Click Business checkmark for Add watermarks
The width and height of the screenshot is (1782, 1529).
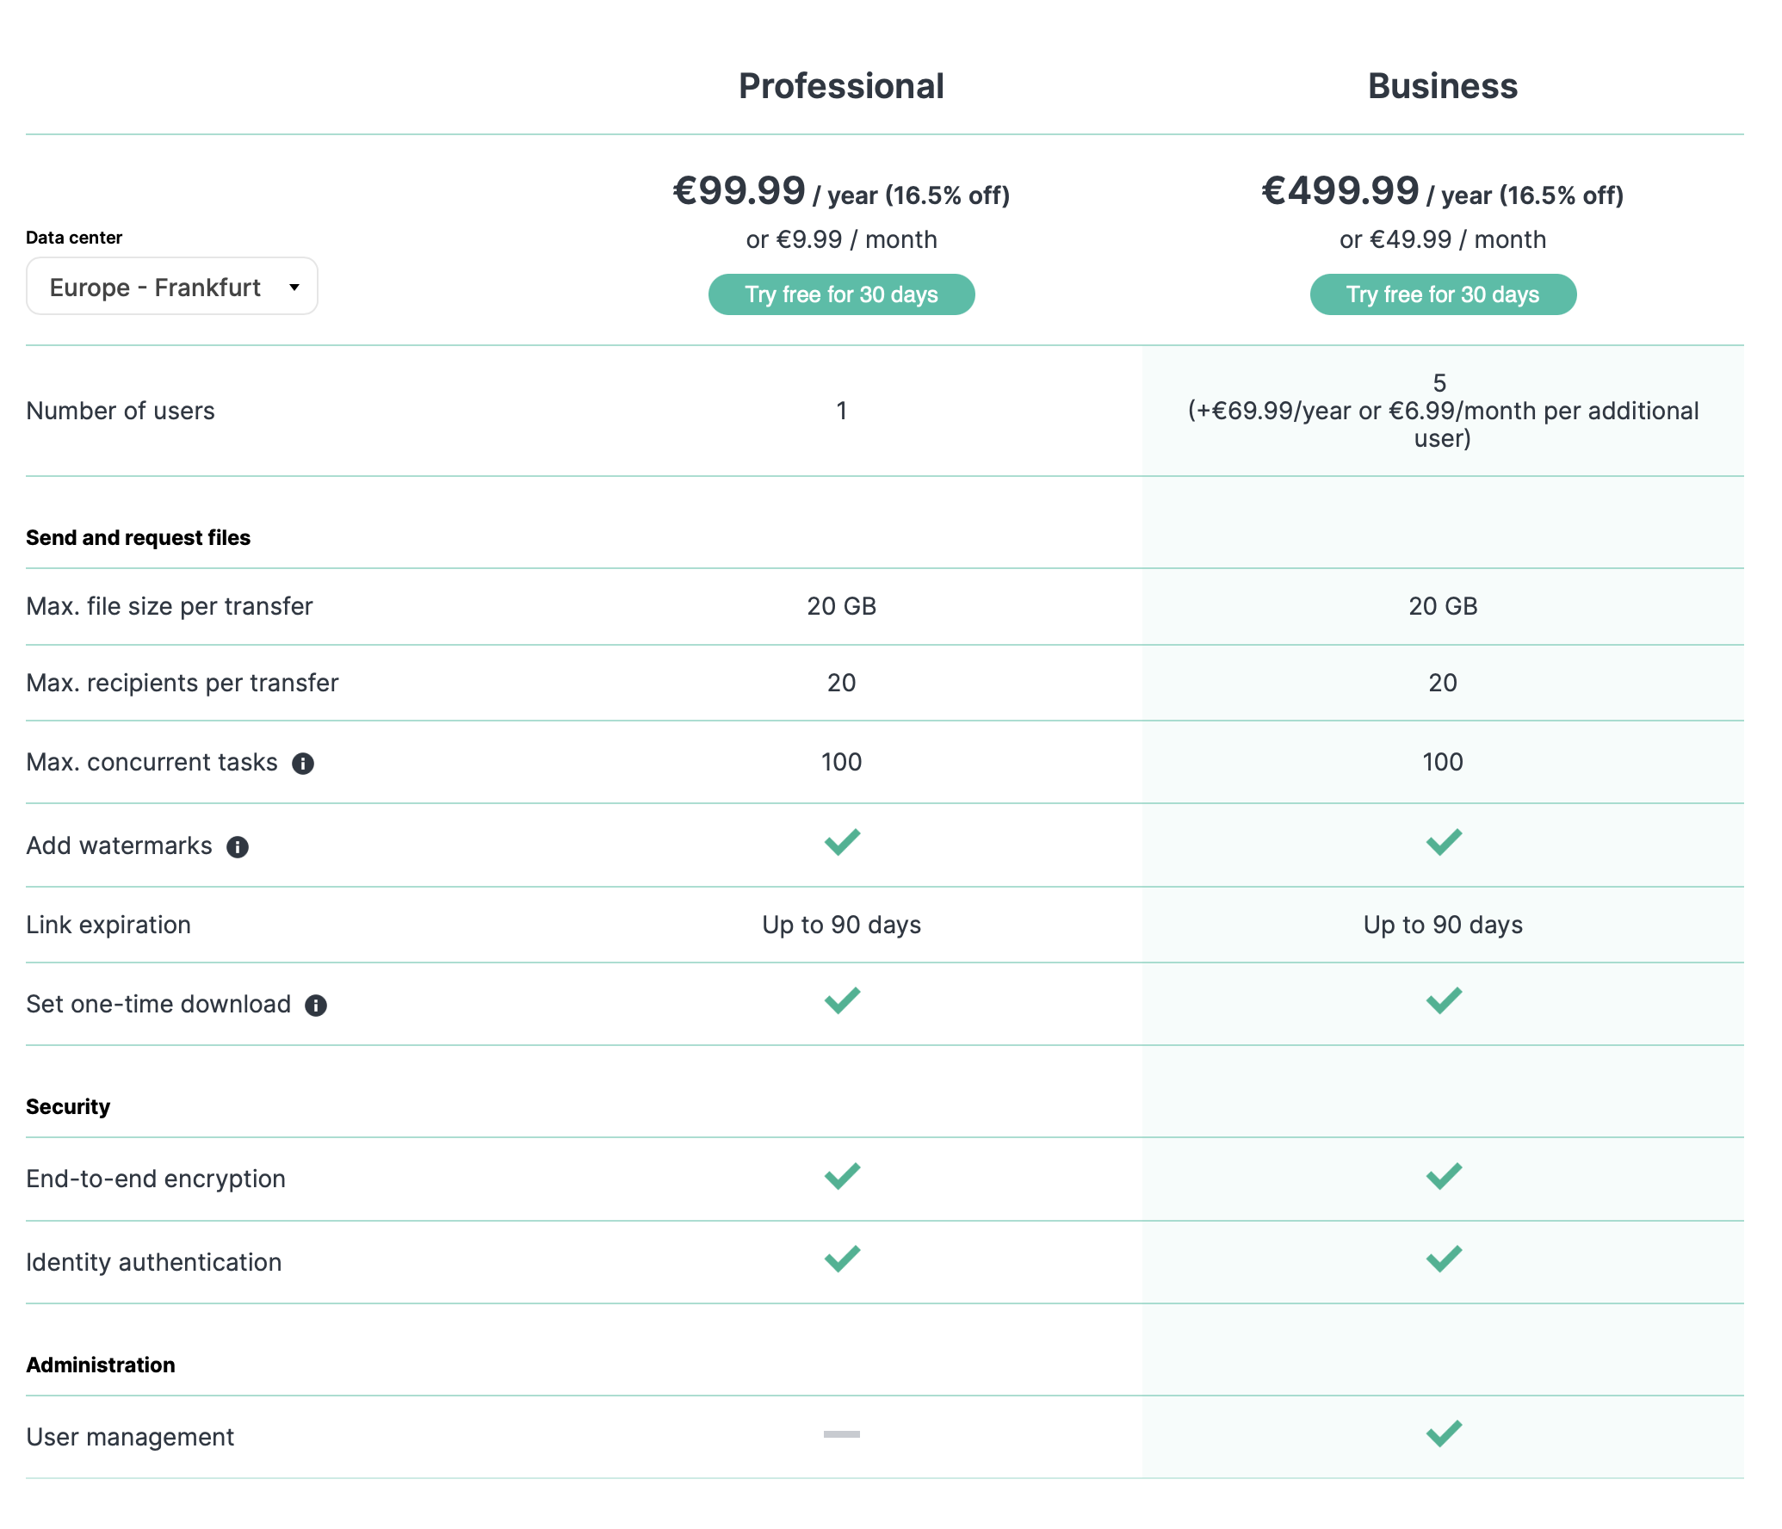click(1444, 842)
